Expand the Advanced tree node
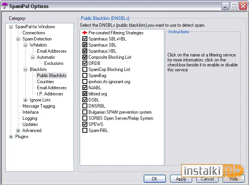Screen dimensions: 249x185 coord(18,130)
